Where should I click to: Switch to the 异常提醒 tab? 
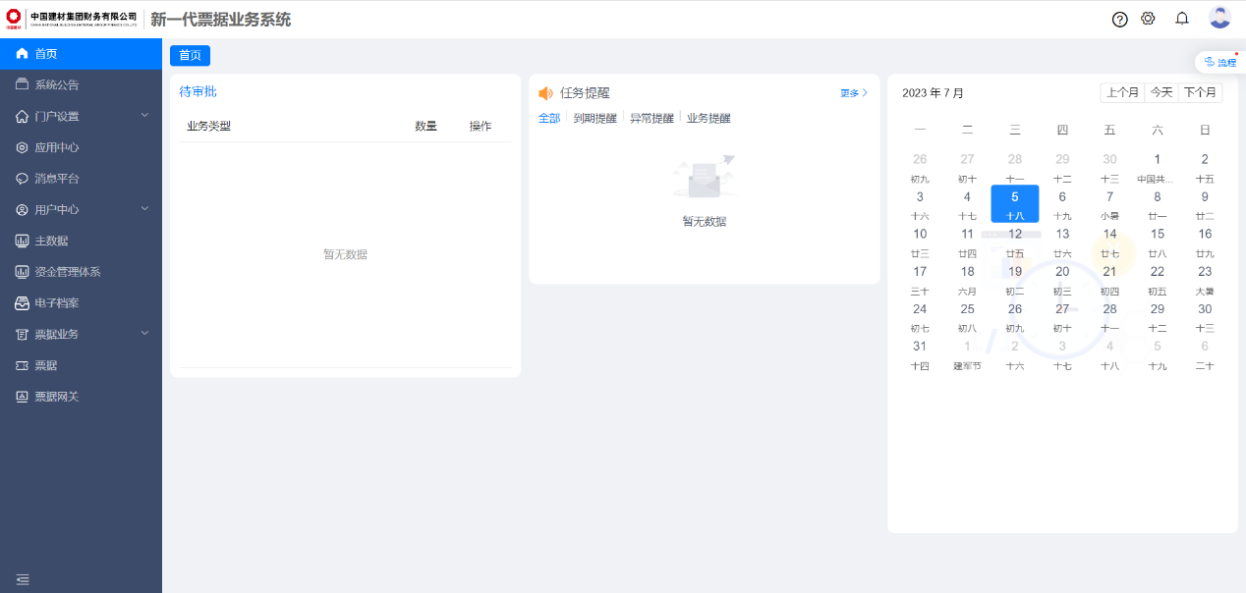coord(651,118)
